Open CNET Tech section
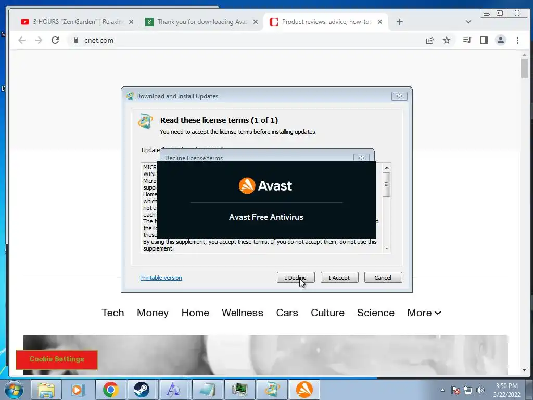The image size is (533, 400). (113, 312)
